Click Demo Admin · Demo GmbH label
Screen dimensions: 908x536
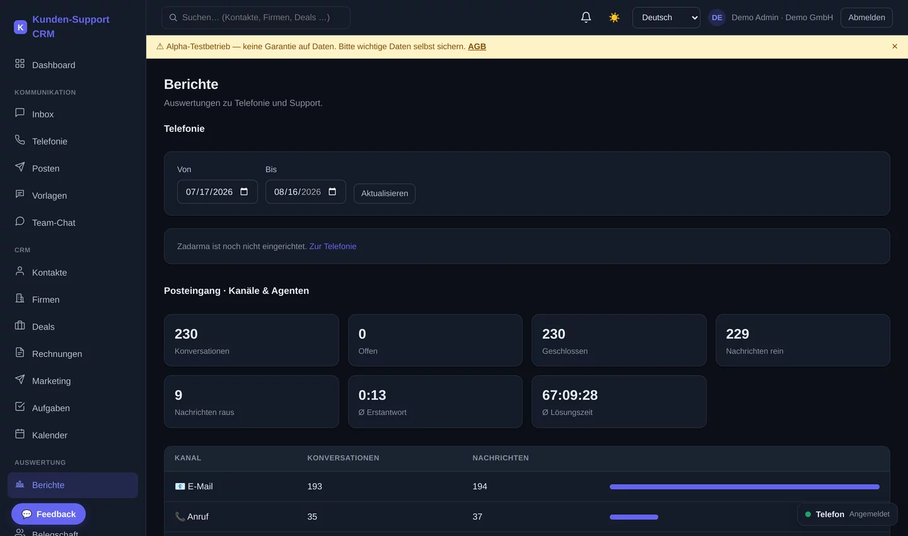click(782, 18)
